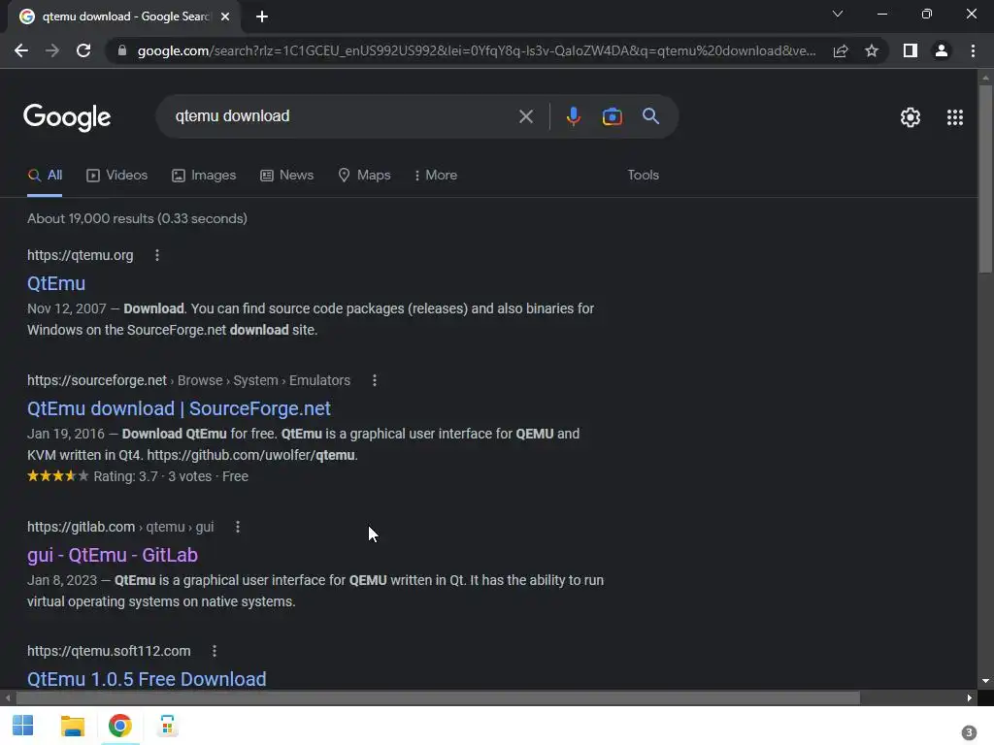Click the address bar URL
994x745 pixels.
click(476, 50)
